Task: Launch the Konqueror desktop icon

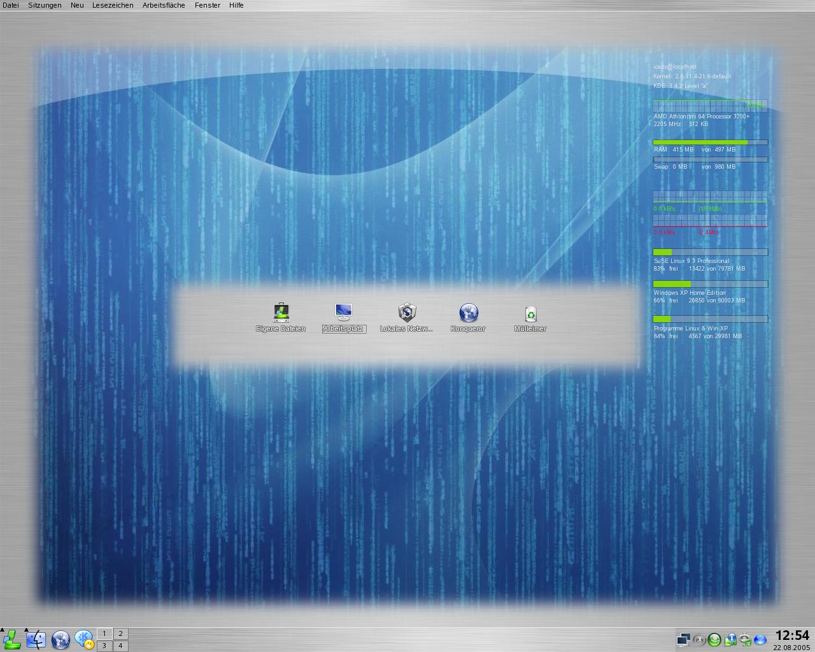Action: (468, 317)
